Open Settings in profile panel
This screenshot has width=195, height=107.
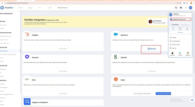173,37
